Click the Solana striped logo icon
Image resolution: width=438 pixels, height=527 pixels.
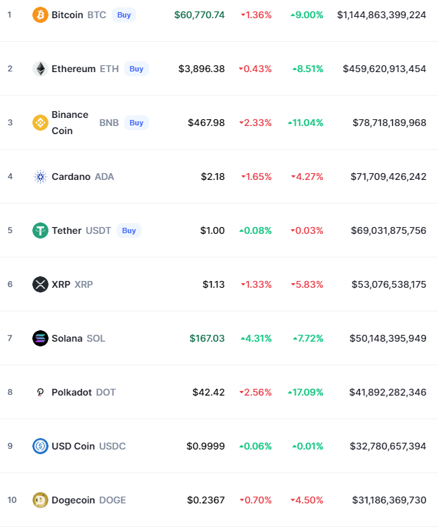(40, 338)
